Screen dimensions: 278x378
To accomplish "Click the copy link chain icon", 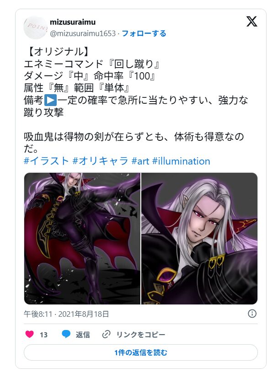I will 106,335.
